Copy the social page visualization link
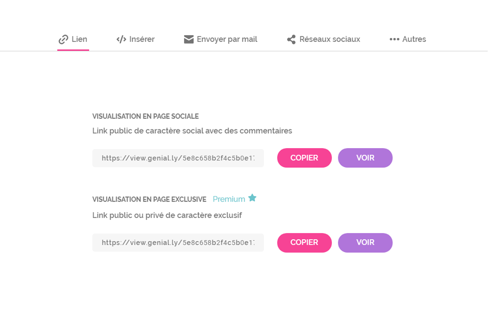This screenshot has height=326, width=499. click(x=304, y=158)
